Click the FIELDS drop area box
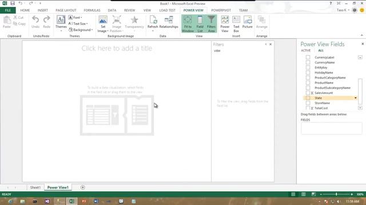 [332, 128]
